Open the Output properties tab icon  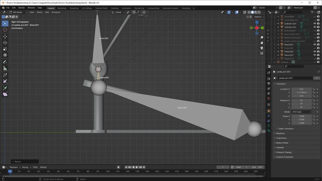click(x=268, y=84)
